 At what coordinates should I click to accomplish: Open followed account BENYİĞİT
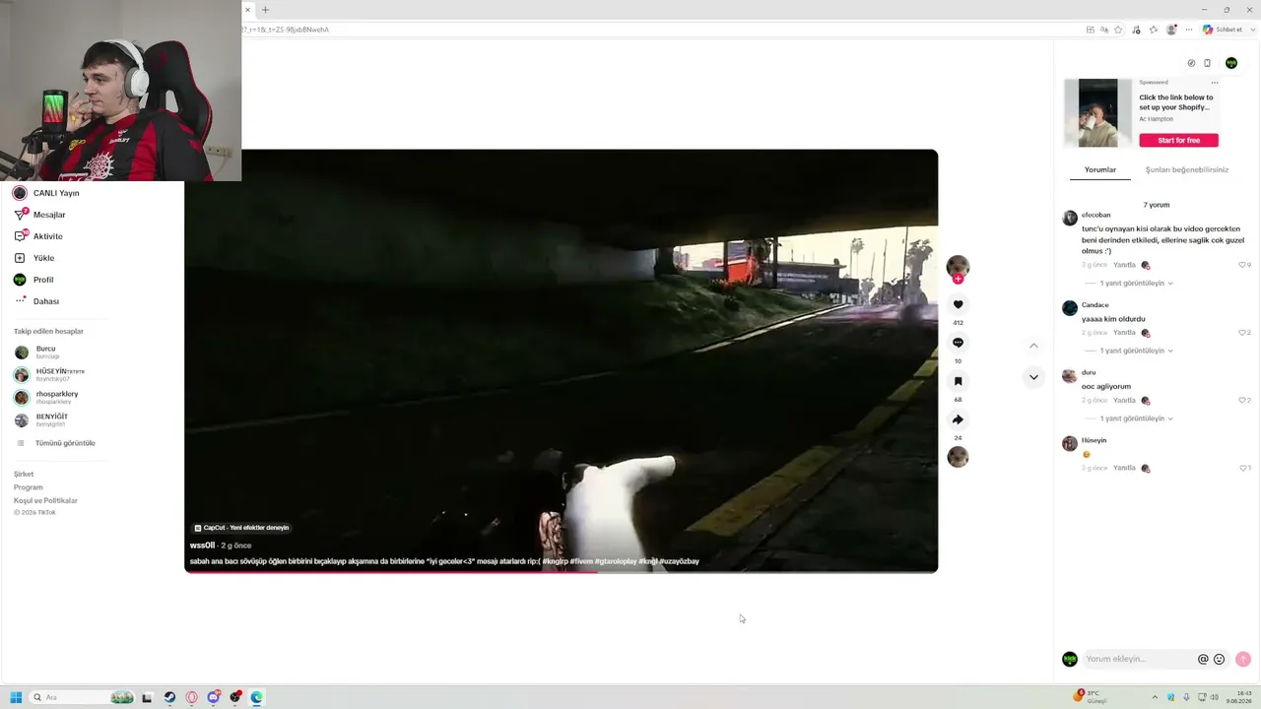click(x=41, y=419)
